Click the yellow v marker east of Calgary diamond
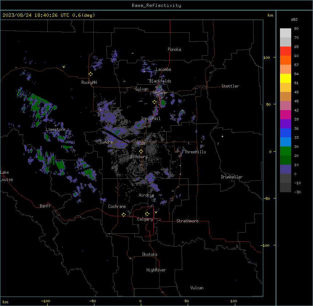Image resolution: width=313 pixels, height=306 pixels. (x=156, y=212)
